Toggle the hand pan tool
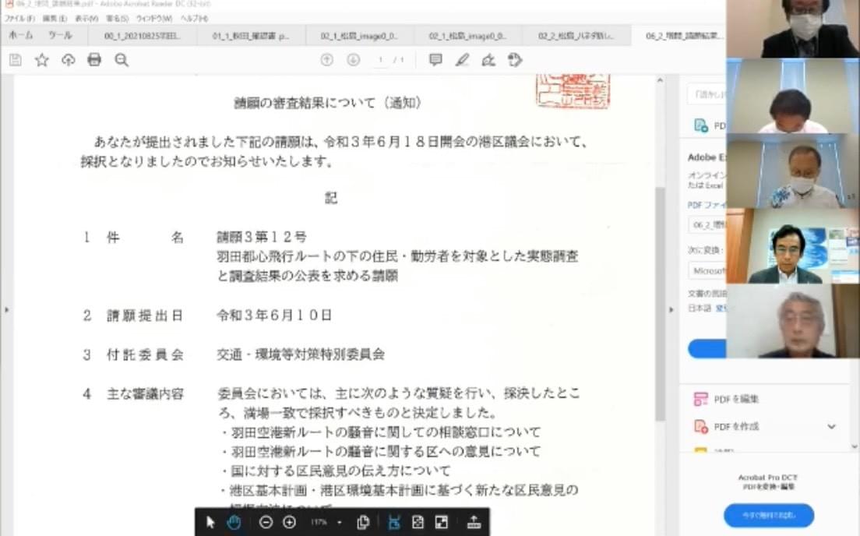Screen dimensions: 860x536 pyautogui.click(x=234, y=522)
